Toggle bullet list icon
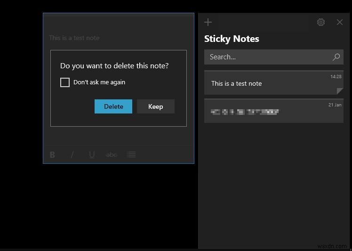Screen dimensions: 352x251 [131, 154]
